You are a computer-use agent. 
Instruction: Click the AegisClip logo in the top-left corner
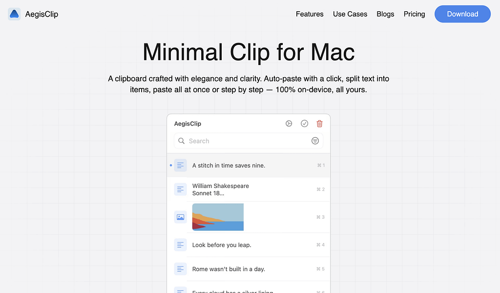click(x=14, y=14)
